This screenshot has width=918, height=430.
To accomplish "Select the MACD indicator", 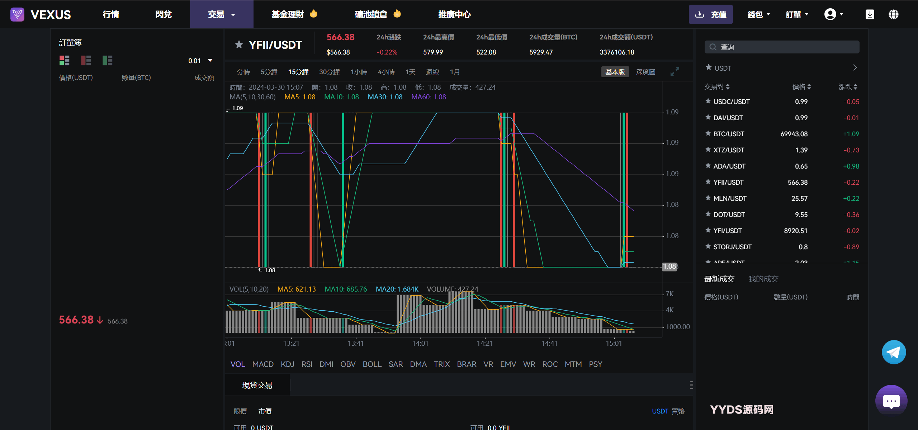I will (x=262, y=364).
